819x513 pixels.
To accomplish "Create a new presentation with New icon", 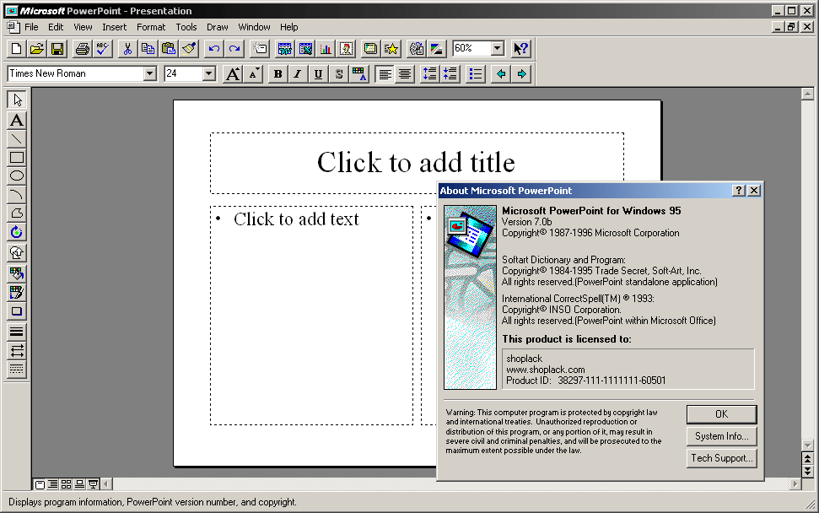I will click(16, 49).
